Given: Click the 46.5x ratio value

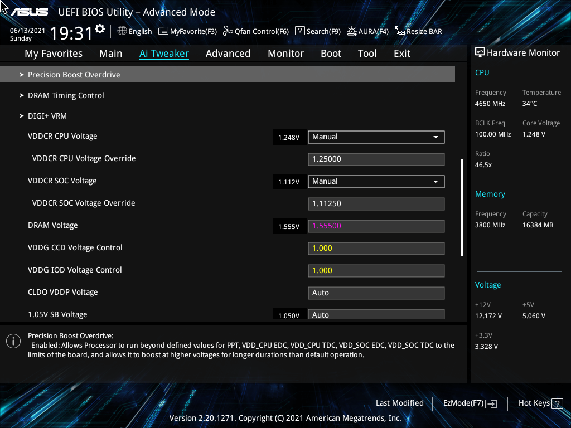Looking at the screenshot, I should tap(483, 165).
